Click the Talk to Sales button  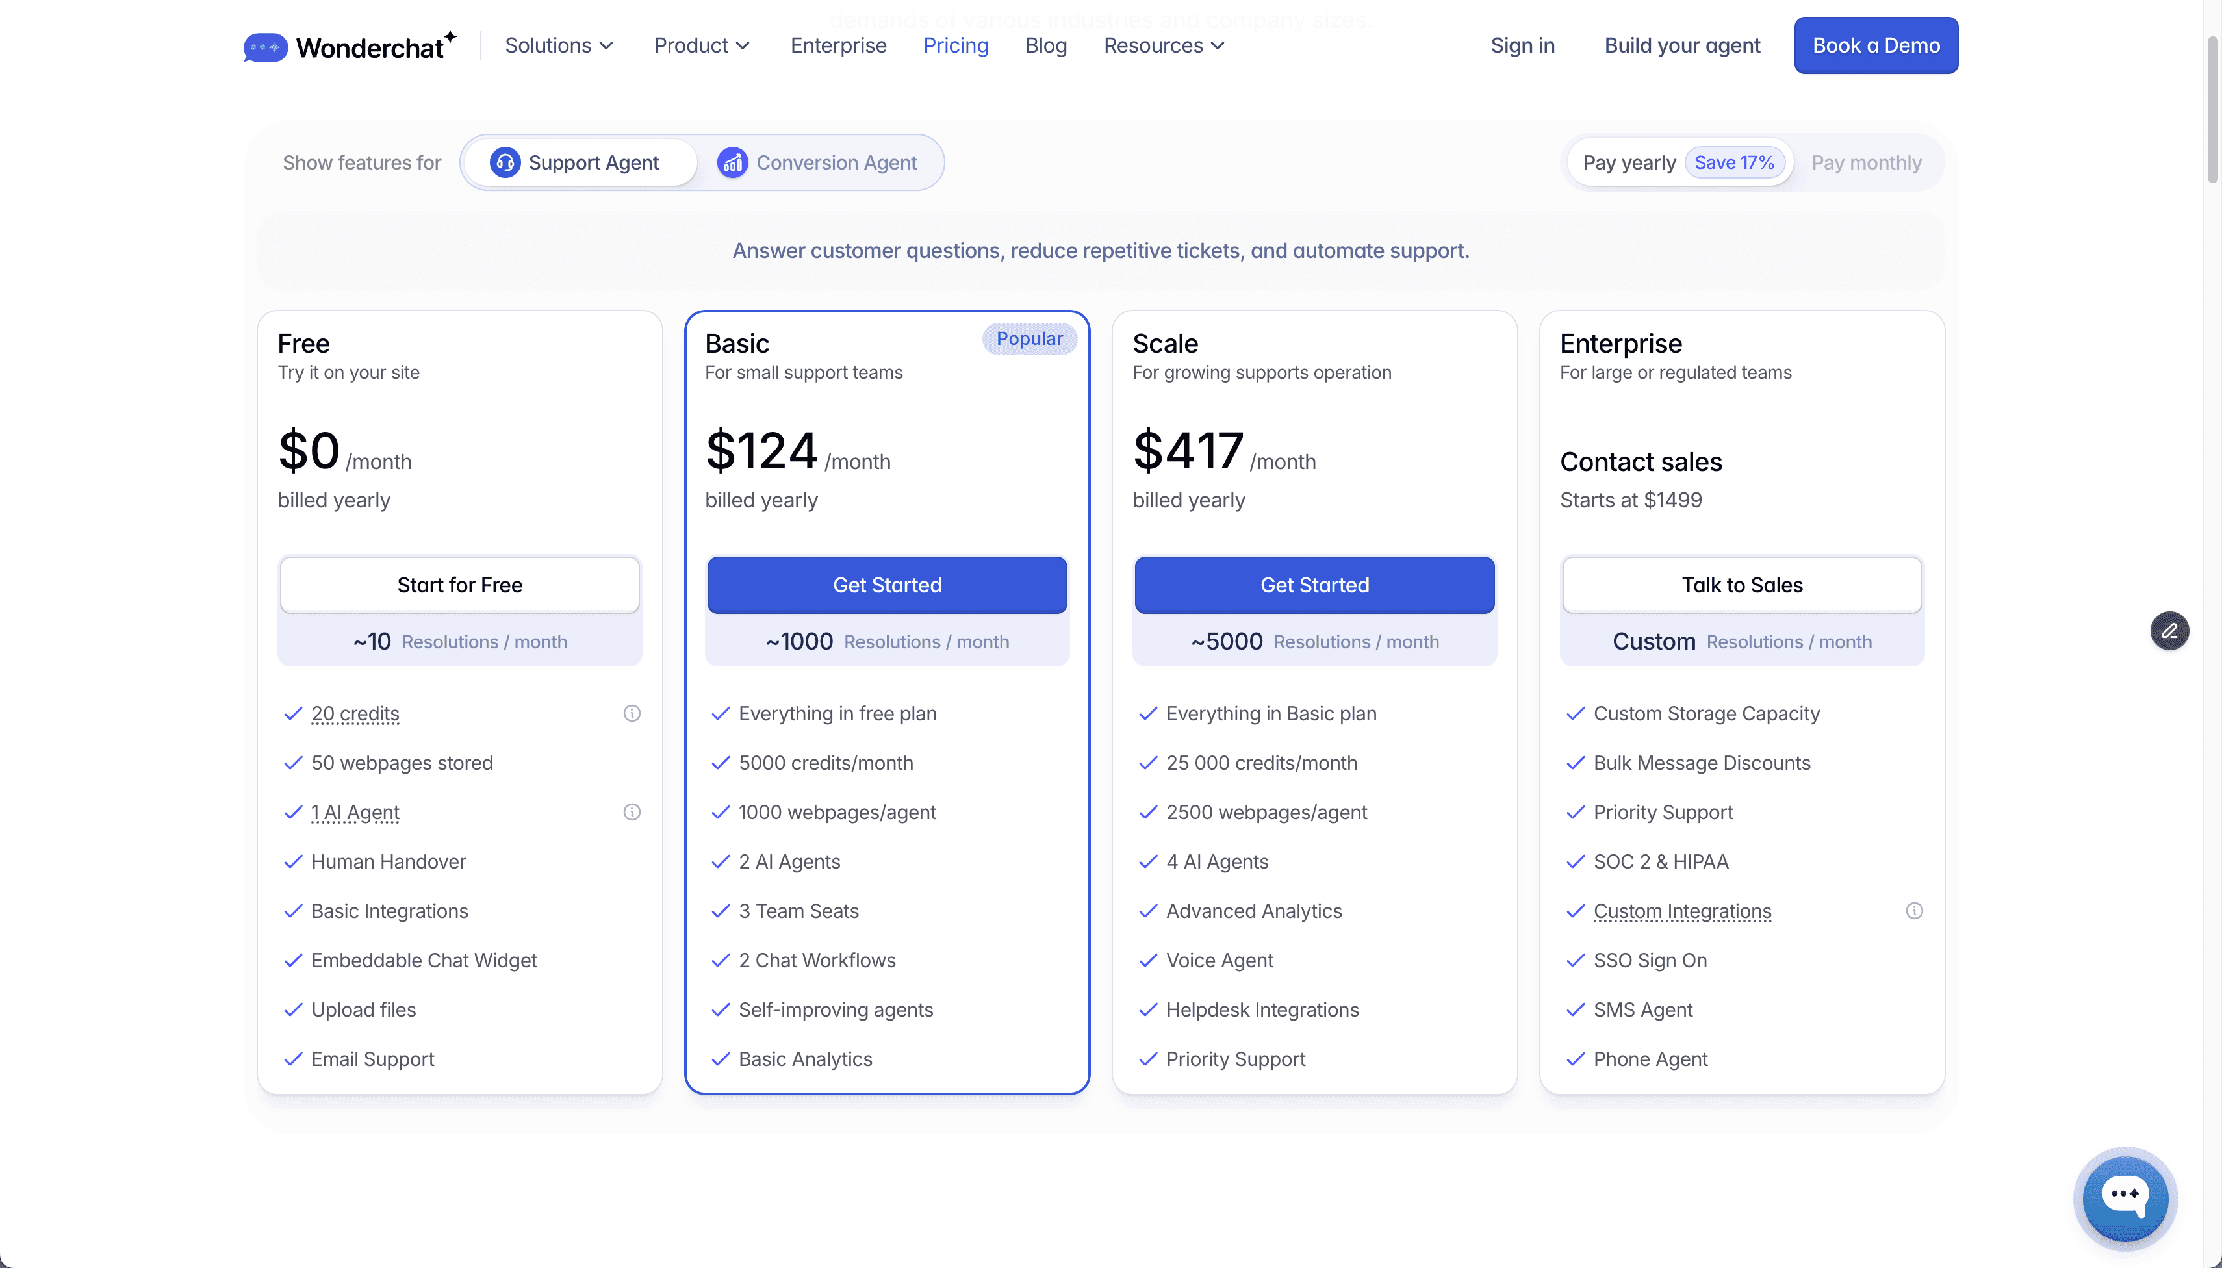[x=1742, y=585]
